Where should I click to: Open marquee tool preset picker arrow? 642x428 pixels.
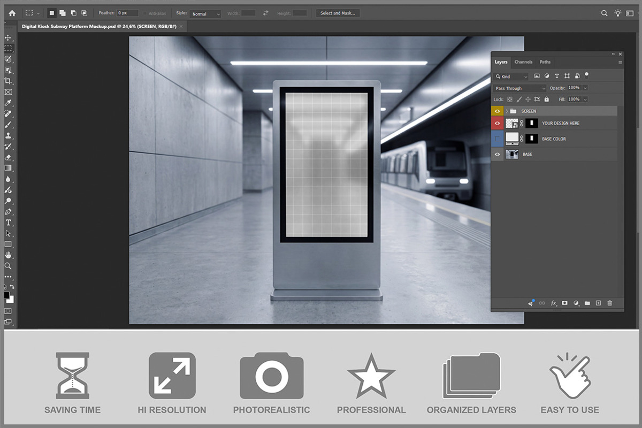point(37,13)
